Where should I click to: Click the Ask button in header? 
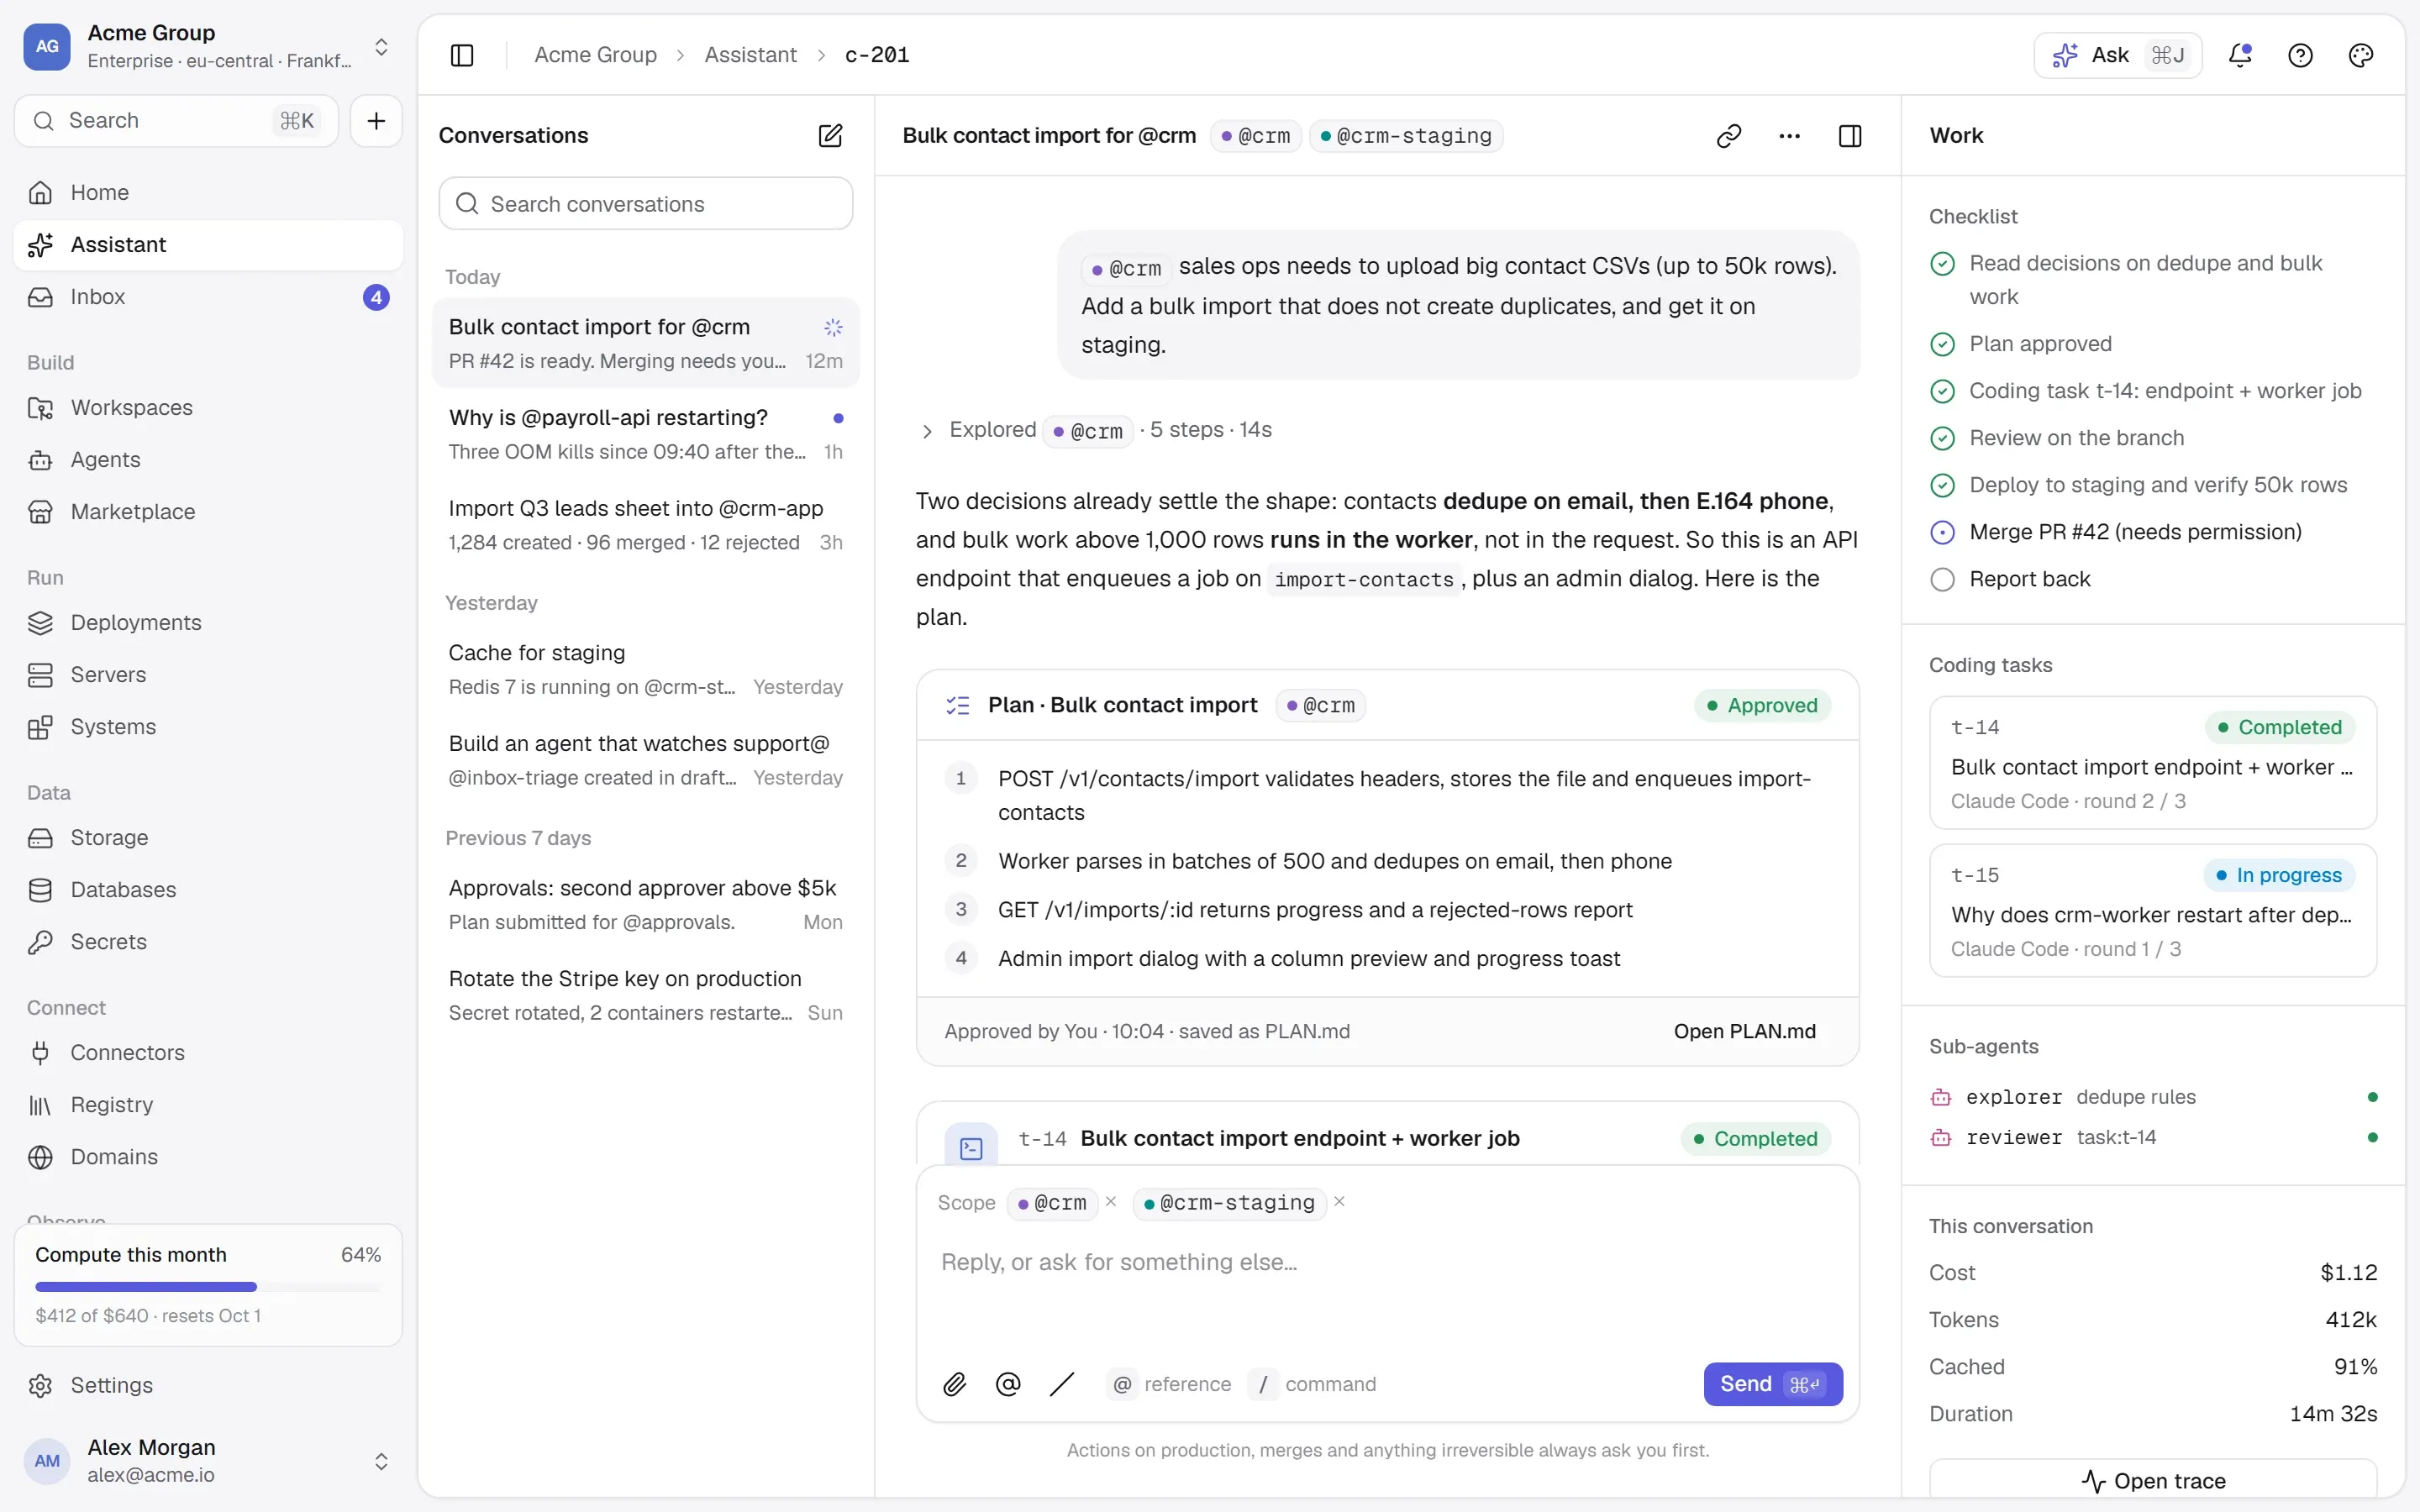2118,55
